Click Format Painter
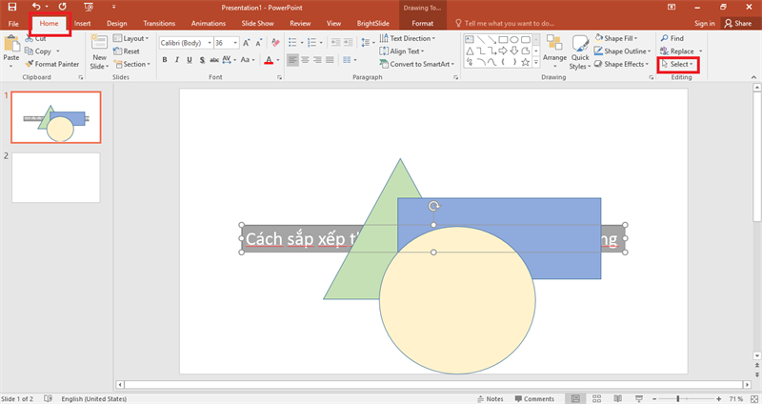 pyautogui.click(x=52, y=64)
